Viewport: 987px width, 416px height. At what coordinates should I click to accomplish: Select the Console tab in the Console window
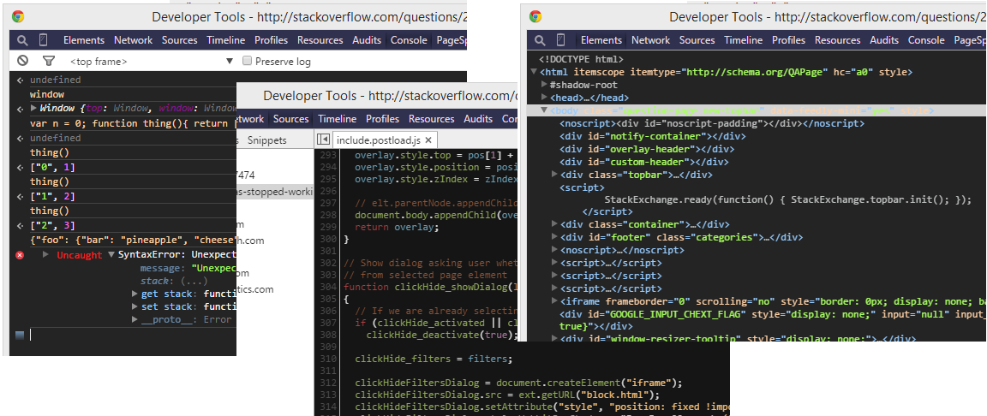coord(410,40)
